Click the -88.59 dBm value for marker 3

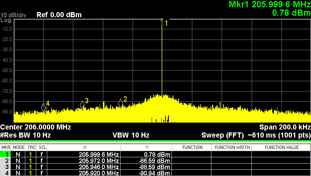coord(156,167)
